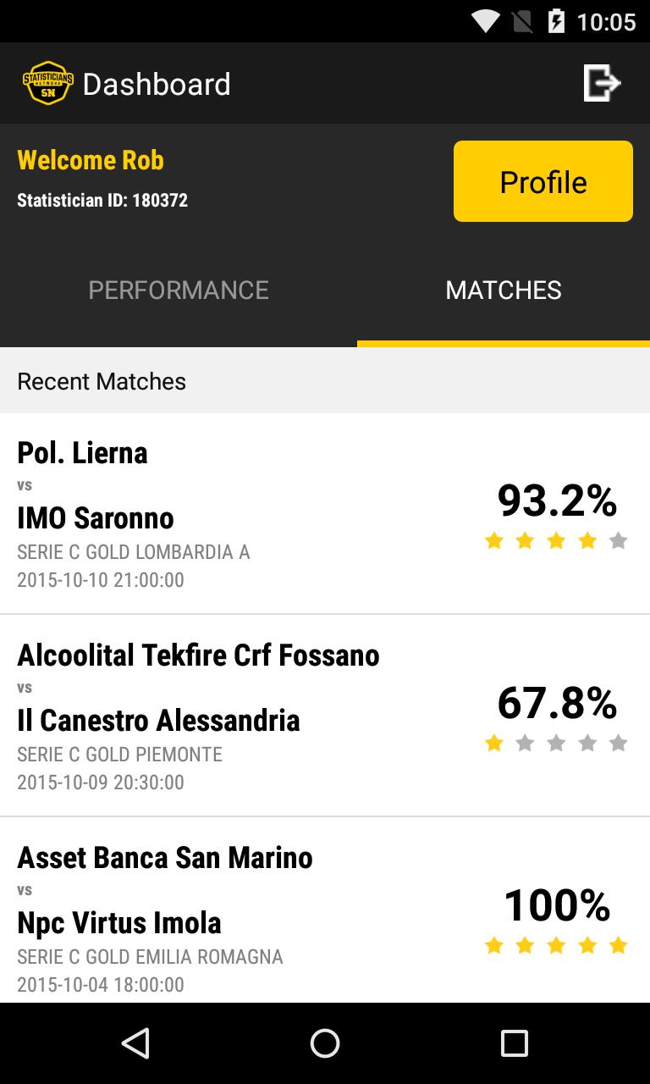Tap the 93.2% accuracy score
Viewport: 650px width, 1084px height.
coord(557,501)
